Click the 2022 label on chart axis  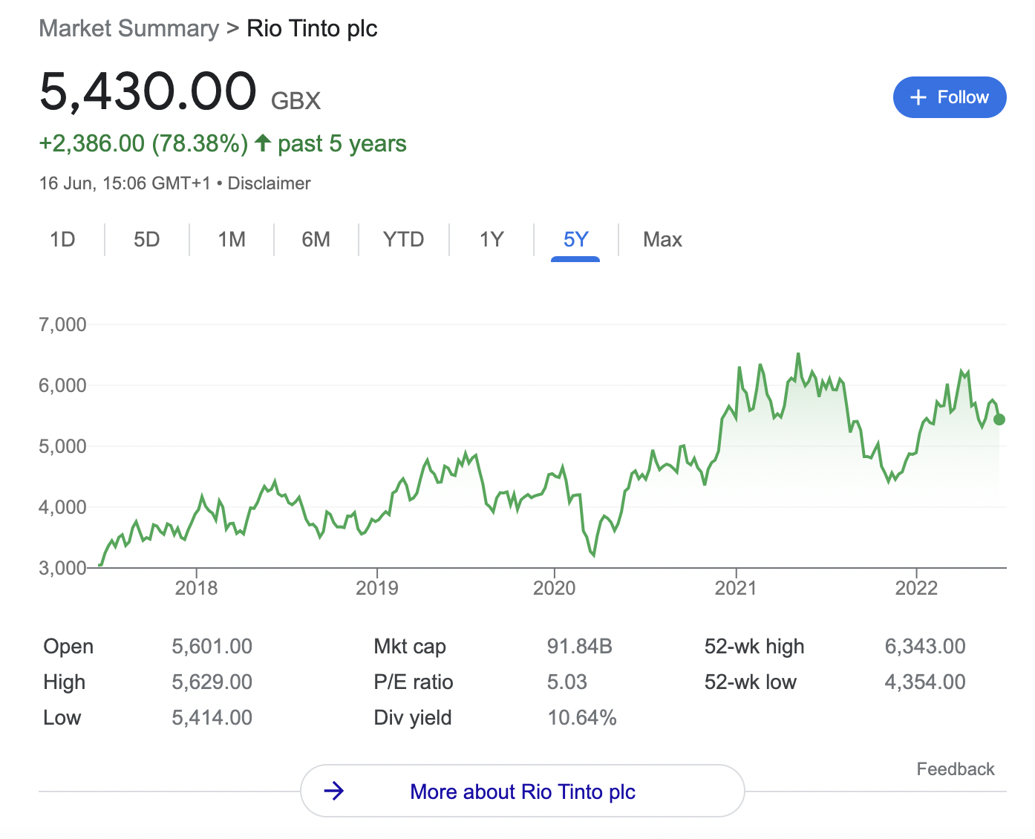[x=916, y=588]
